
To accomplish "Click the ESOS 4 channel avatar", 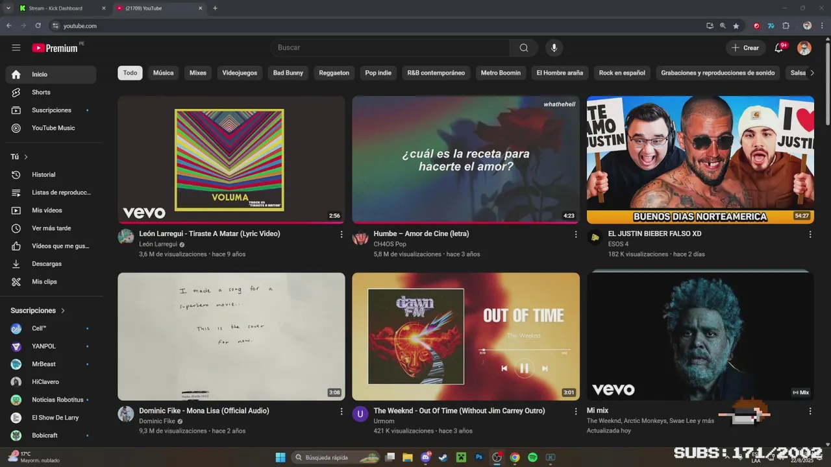I will point(595,237).
